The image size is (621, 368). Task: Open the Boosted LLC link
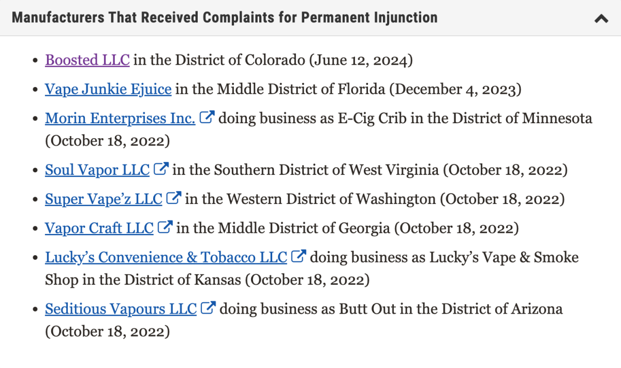87,60
